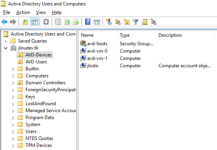Toggle the Show/Hide Console Tree icon
The image size is (217, 150).
pyautogui.click(x=34, y=22)
